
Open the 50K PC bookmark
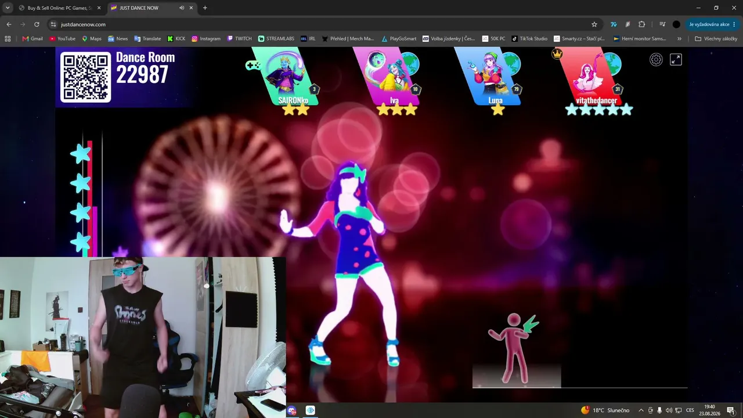pyautogui.click(x=493, y=39)
